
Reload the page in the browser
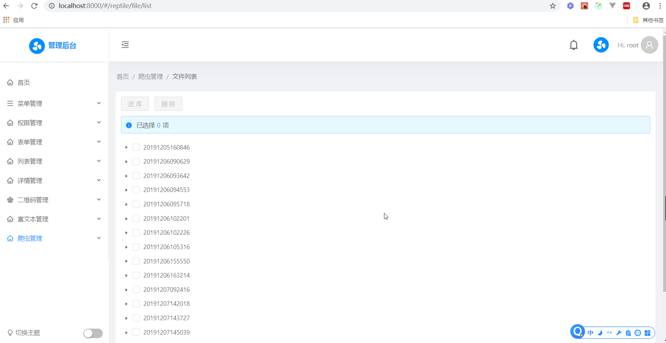click(34, 6)
